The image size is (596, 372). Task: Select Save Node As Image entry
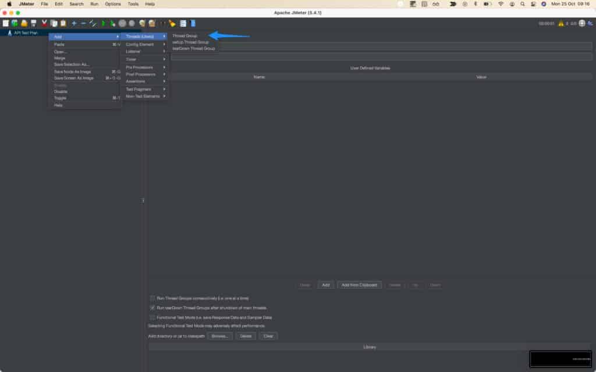[85, 71]
